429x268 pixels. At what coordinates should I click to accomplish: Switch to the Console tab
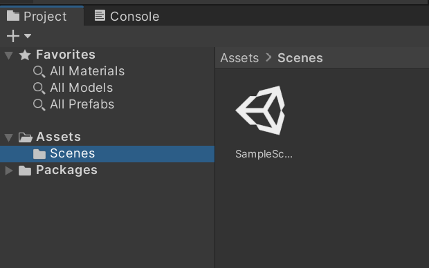[x=127, y=16]
